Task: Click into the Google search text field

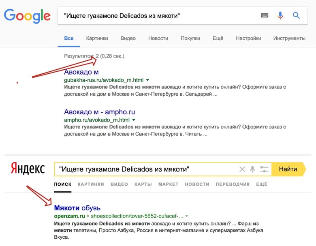Action: 158,15
